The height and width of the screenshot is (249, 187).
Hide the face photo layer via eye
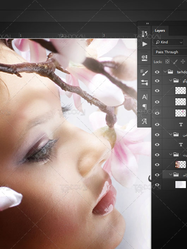(157, 164)
